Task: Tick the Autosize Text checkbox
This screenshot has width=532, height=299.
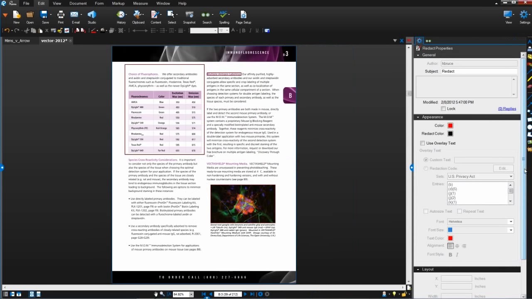Action: click(426, 211)
